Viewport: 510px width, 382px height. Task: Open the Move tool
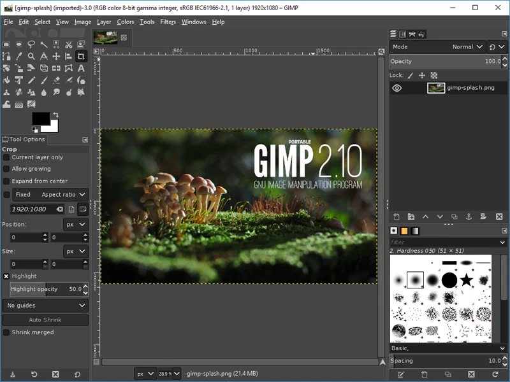coord(55,56)
